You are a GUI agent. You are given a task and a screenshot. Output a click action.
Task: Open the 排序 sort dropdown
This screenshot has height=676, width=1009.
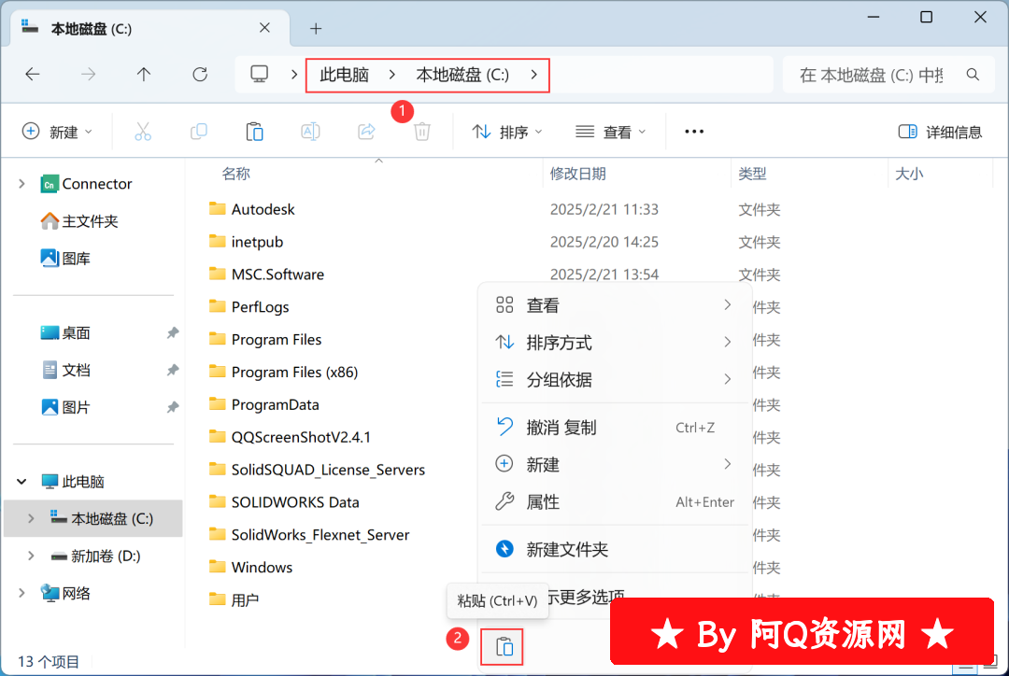[x=507, y=132]
